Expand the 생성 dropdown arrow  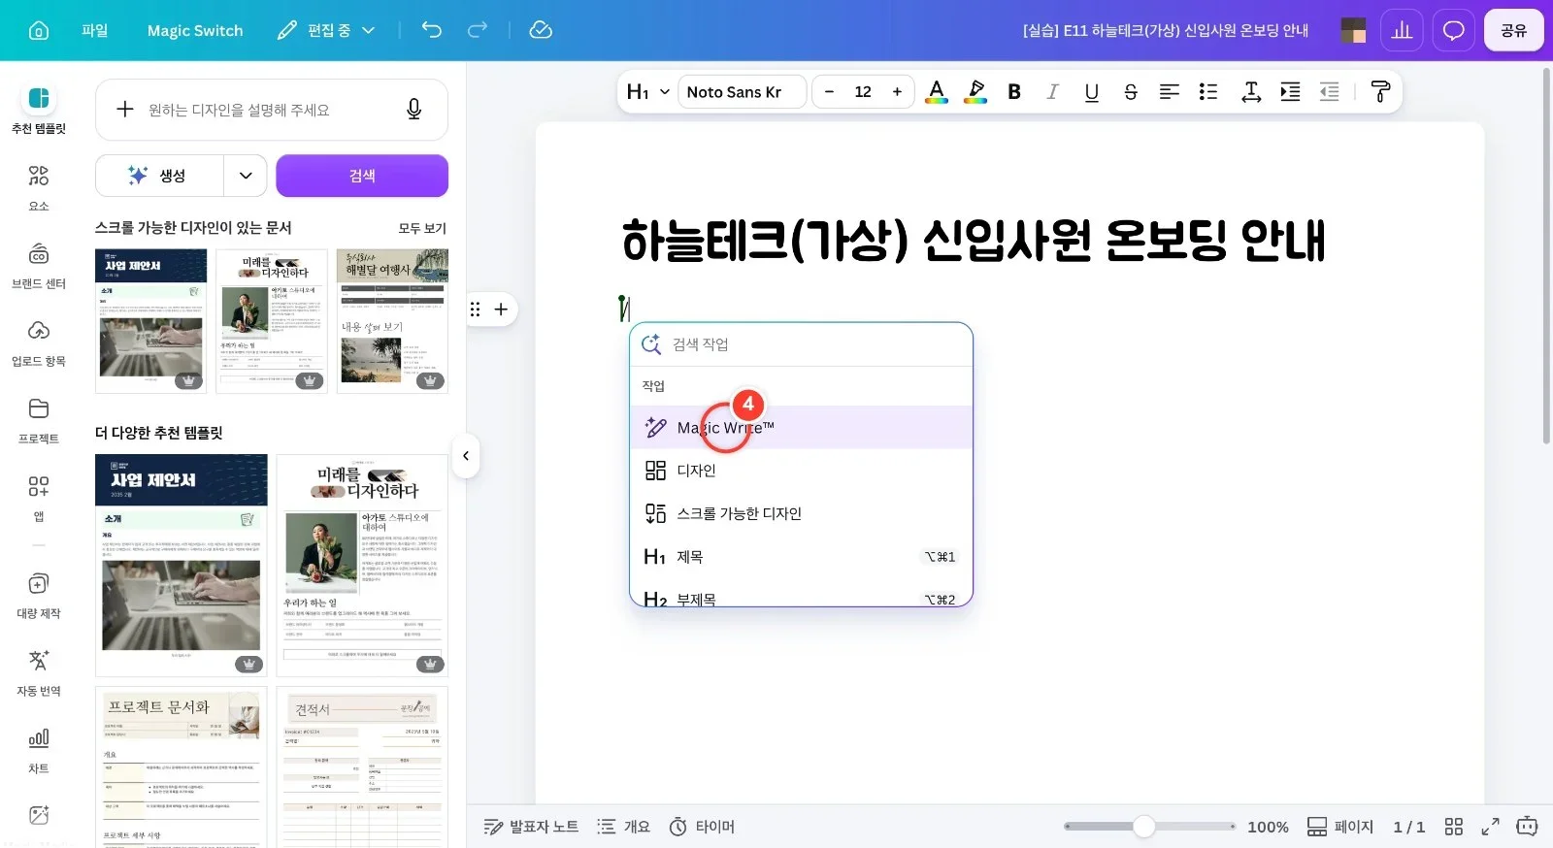pyautogui.click(x=246, y=176)
